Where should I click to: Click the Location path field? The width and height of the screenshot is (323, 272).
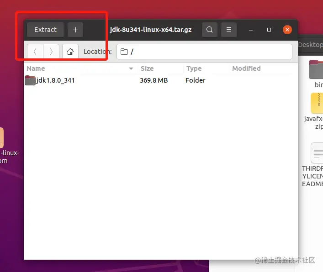(x=204, y=52)
